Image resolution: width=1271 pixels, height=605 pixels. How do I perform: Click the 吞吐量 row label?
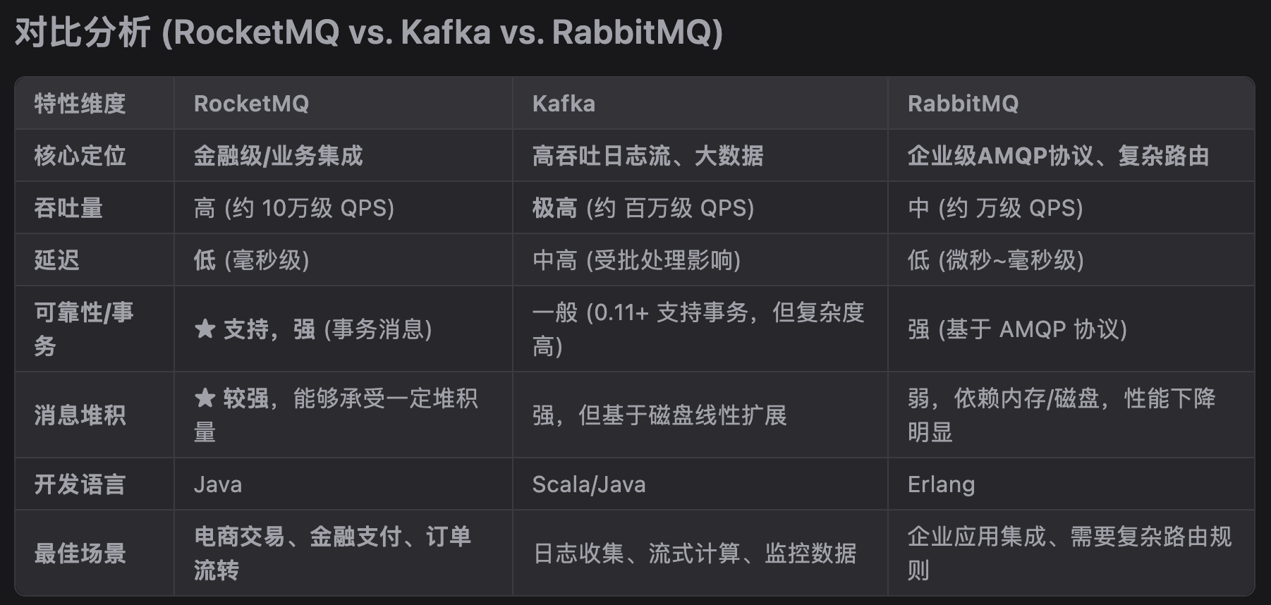tap(68, 208)
